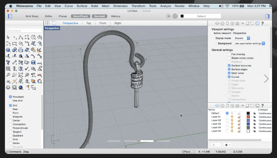Click the Array tool icon
Image resolution: width=277 pixels, height=158 pixels.
[8, 69]
